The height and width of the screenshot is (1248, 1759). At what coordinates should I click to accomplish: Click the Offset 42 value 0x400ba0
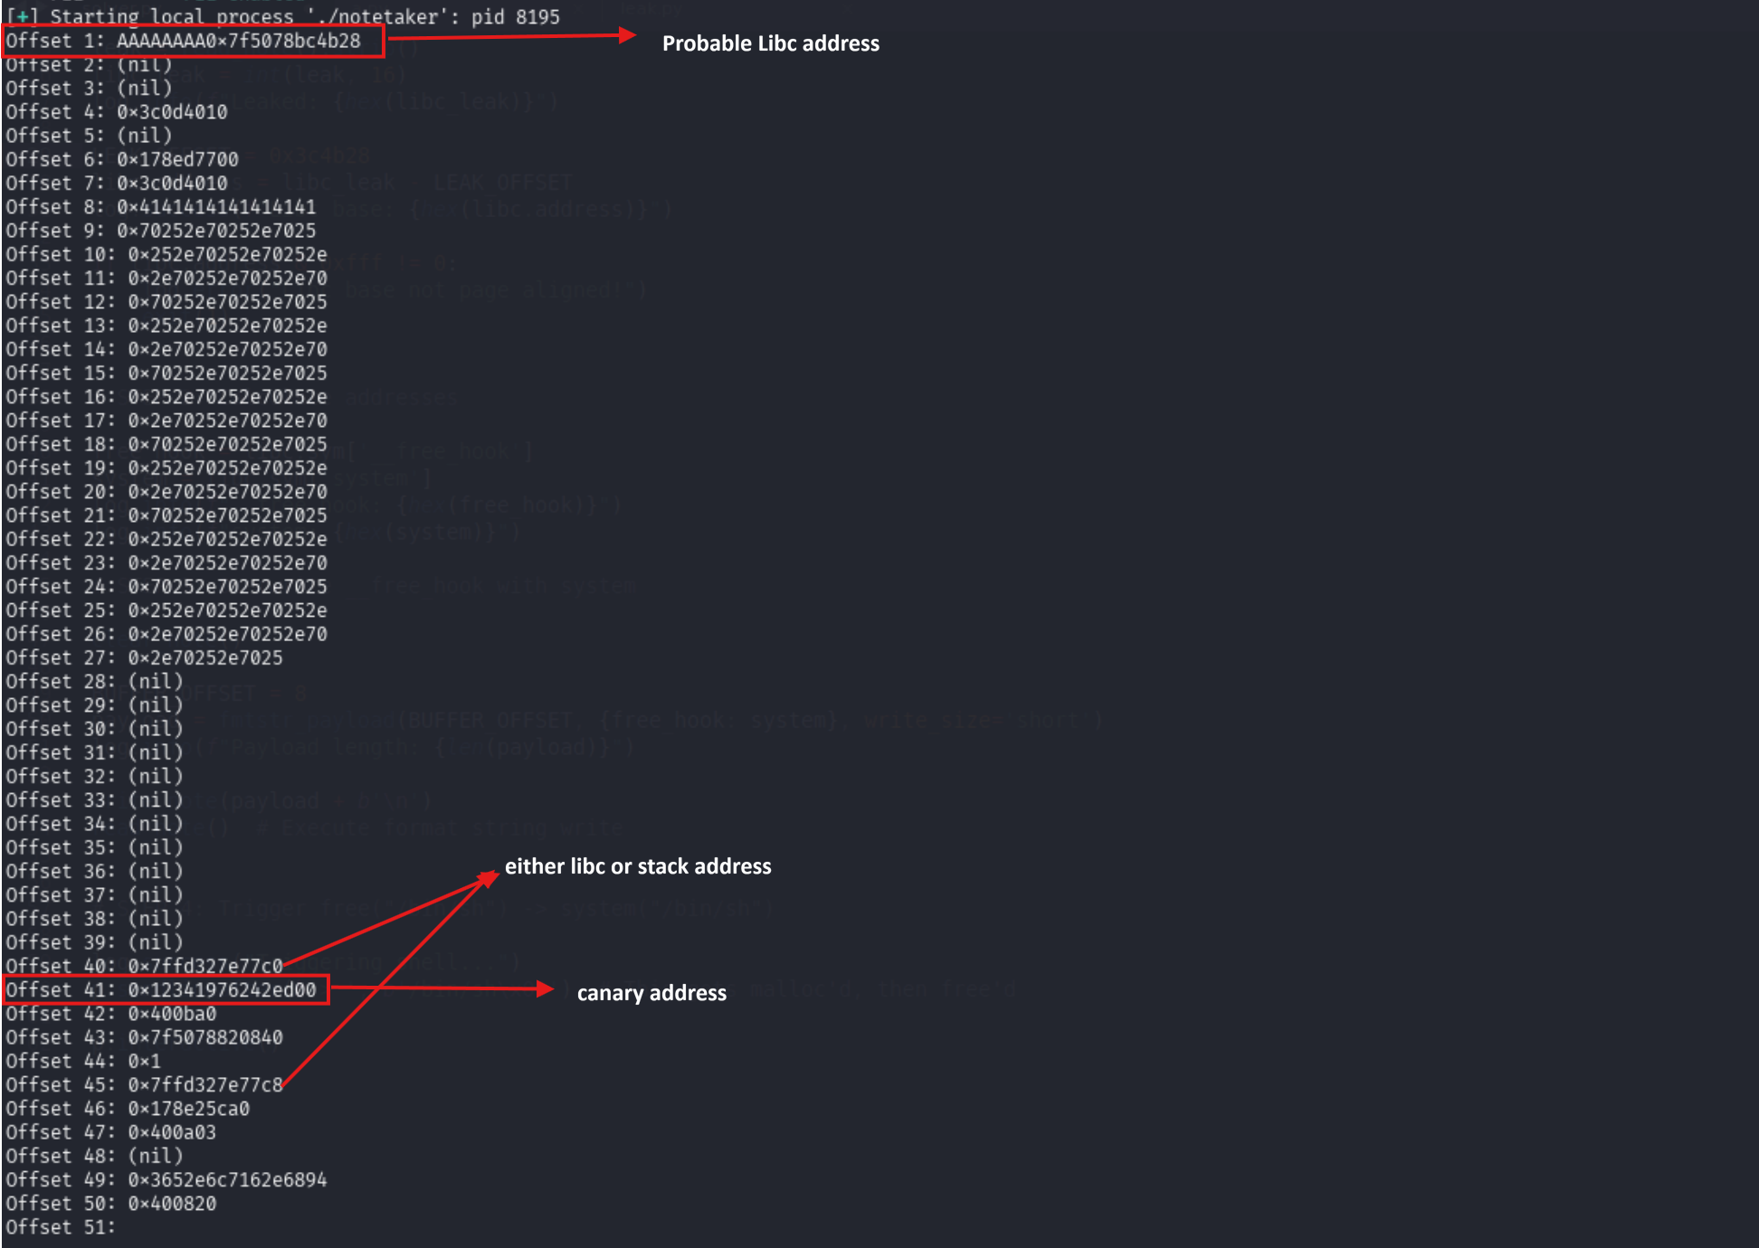(172, 1014)
